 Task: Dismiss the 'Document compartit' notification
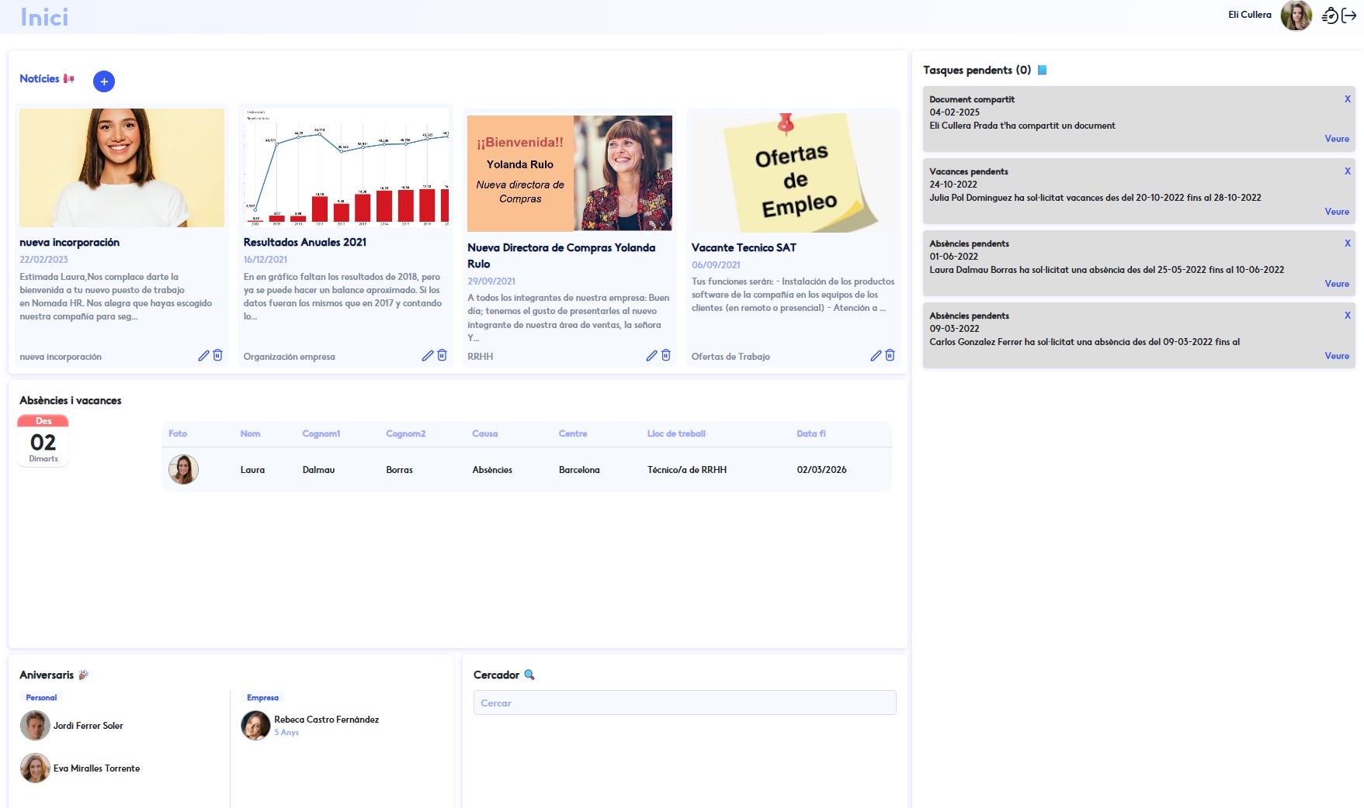1347,99
